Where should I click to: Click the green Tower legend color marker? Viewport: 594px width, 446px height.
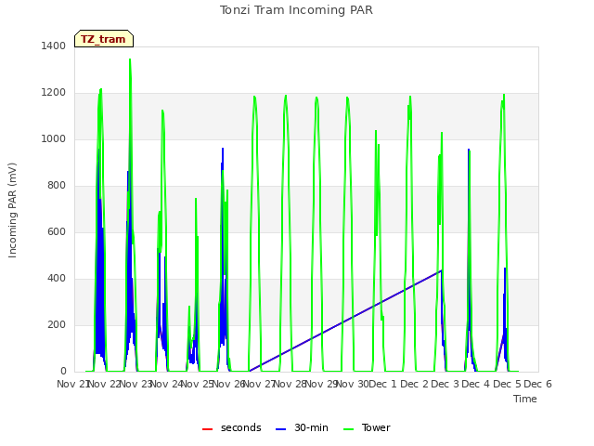click(x=348, y=429)
